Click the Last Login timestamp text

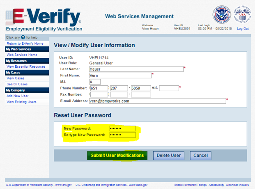click(215, 29)
